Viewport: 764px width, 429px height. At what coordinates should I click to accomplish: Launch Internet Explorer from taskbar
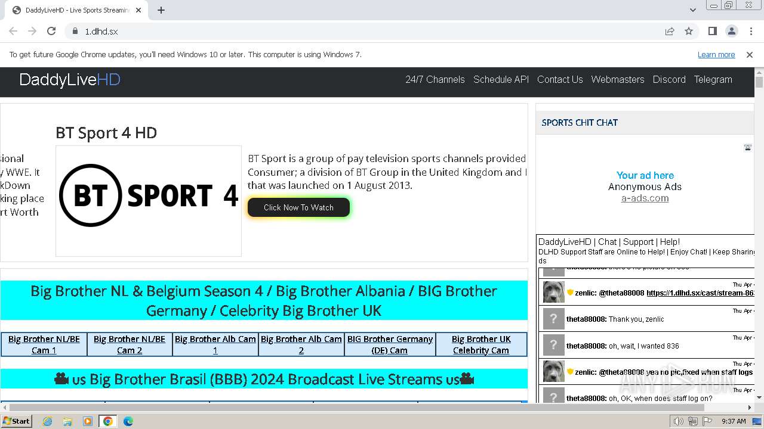tap(48, 421)
